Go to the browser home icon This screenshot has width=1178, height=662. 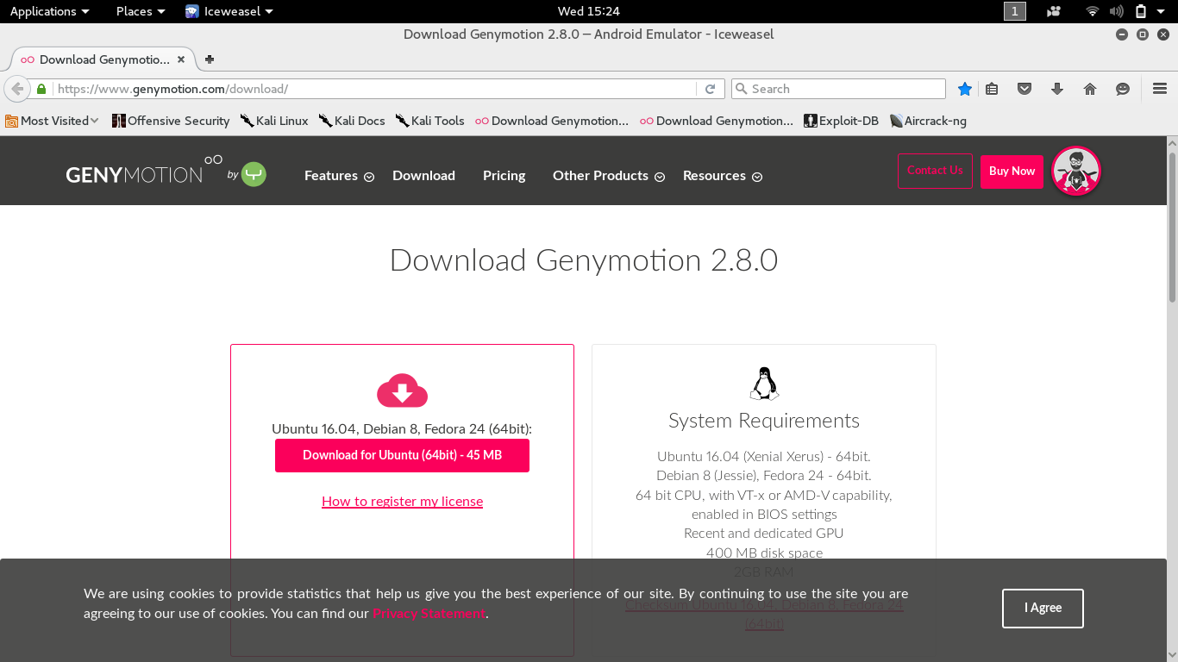coord(1090,89)
